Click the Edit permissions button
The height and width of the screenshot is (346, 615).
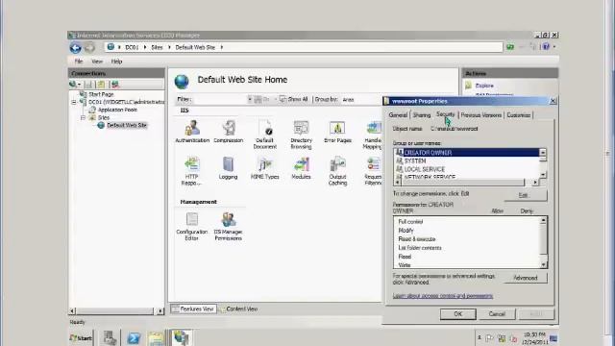[x=526, y=195]
